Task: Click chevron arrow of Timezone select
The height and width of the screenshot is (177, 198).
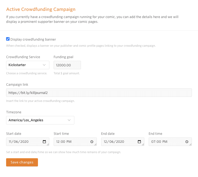Action: click(69, 120)
